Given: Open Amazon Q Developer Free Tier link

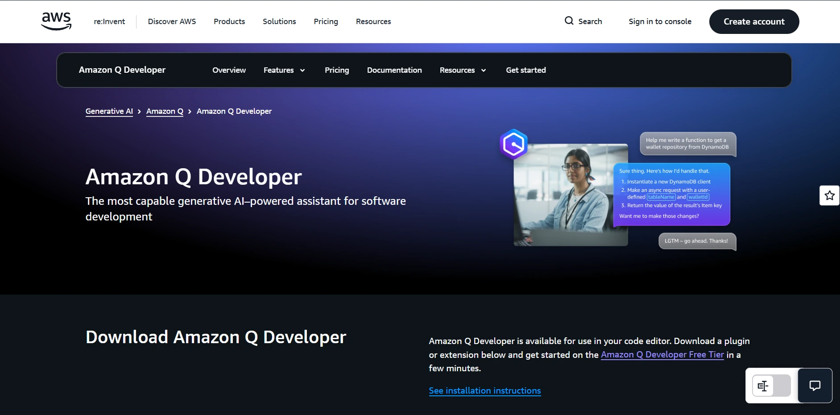Looking at the screenshot, I should coord(662,355).
